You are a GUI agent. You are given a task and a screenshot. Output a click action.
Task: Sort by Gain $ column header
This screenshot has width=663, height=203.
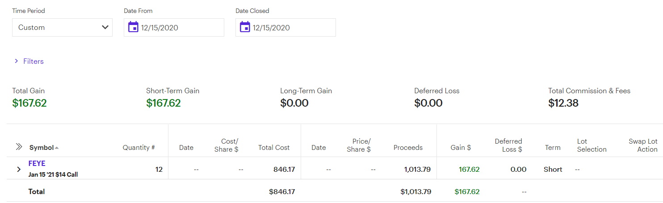(x=461, y=148)
